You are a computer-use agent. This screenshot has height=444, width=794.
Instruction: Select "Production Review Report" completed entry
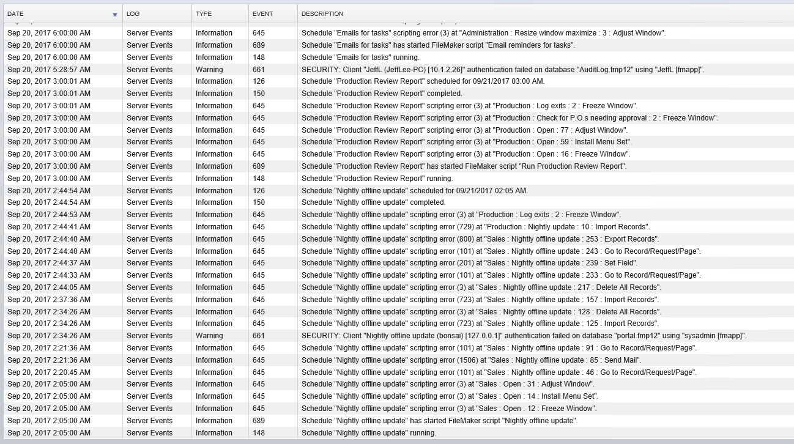(382, 94)
